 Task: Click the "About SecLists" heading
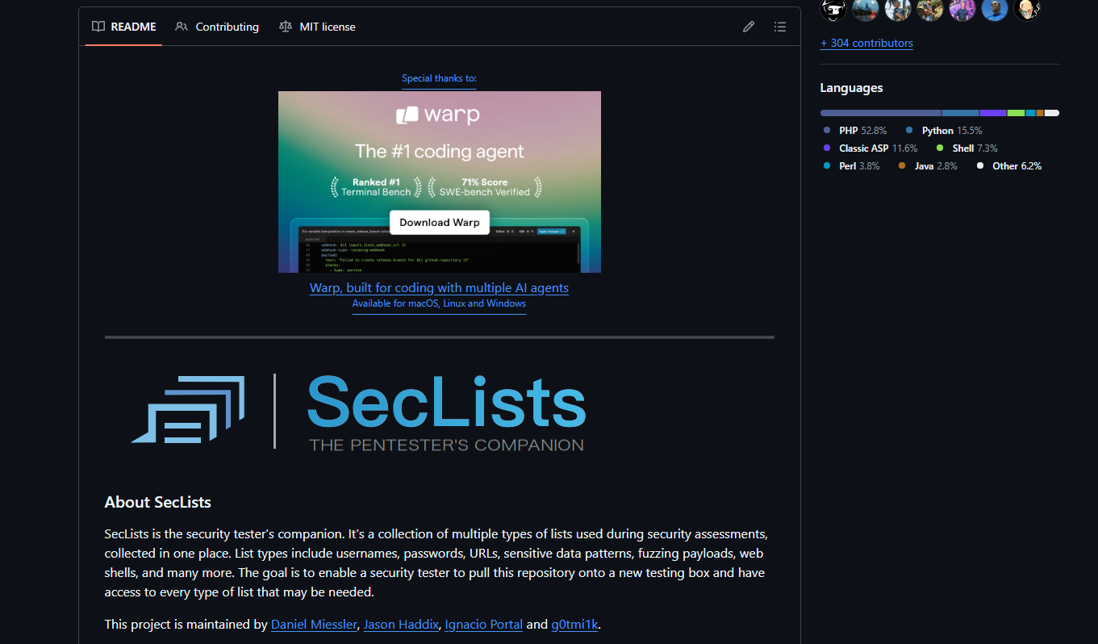click(158, 502)
